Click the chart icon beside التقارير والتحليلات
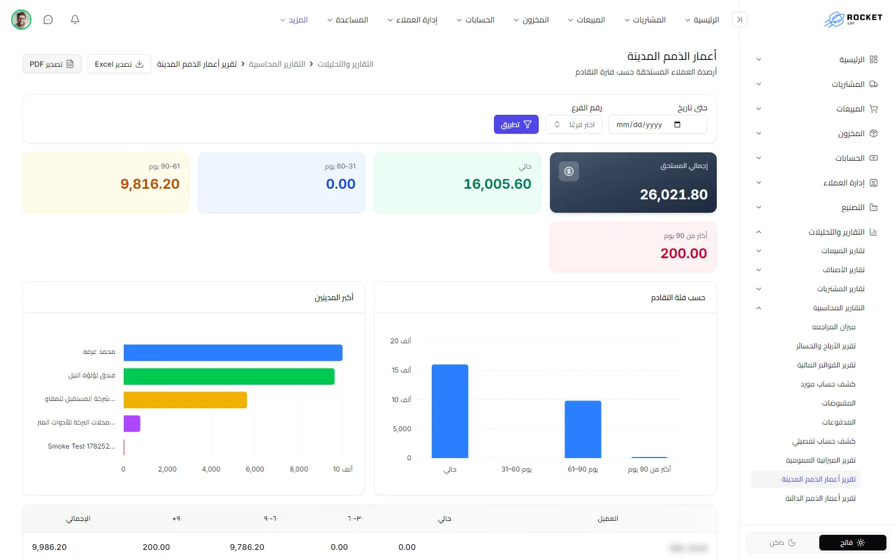The width and height of the screenshot is (896, 560). pyautogui.click(x=874, y=232)
